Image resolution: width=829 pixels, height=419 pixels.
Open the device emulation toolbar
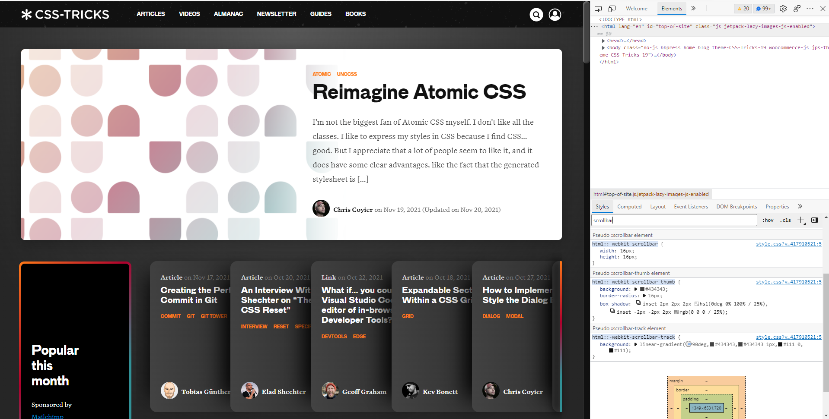tap(612, 8)
